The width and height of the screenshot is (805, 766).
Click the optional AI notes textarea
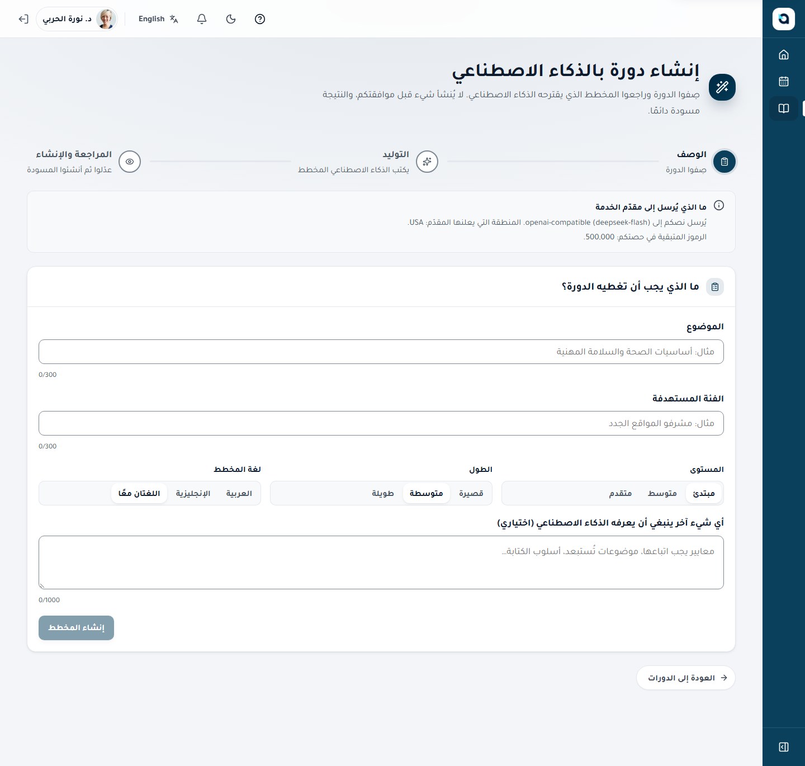[x=381, y=562]
